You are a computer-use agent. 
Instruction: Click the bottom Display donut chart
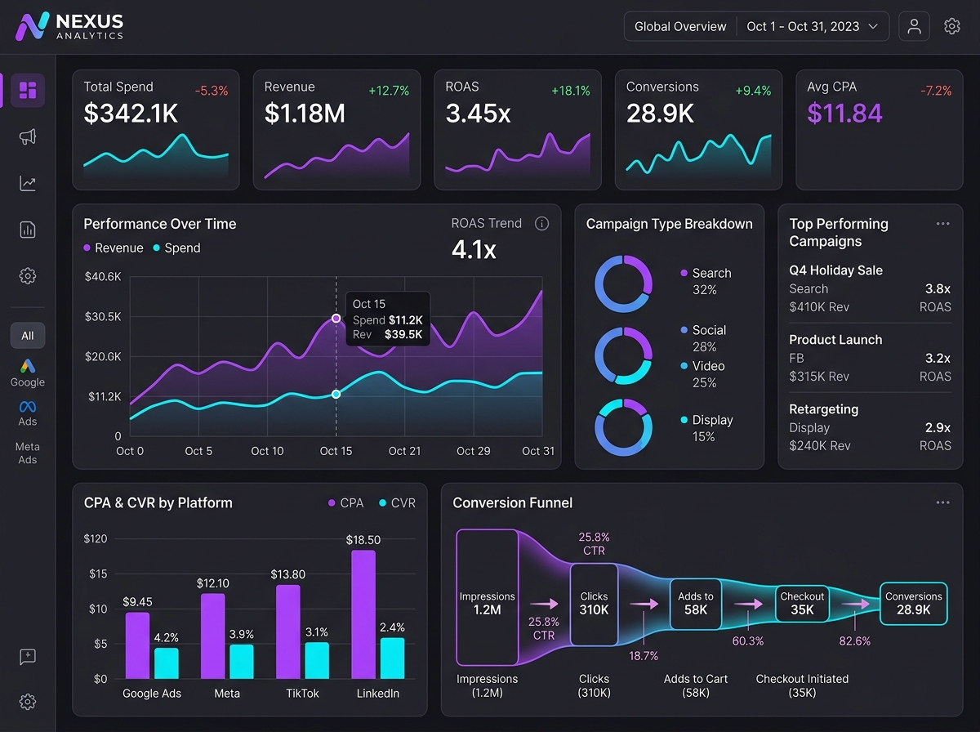623,427
